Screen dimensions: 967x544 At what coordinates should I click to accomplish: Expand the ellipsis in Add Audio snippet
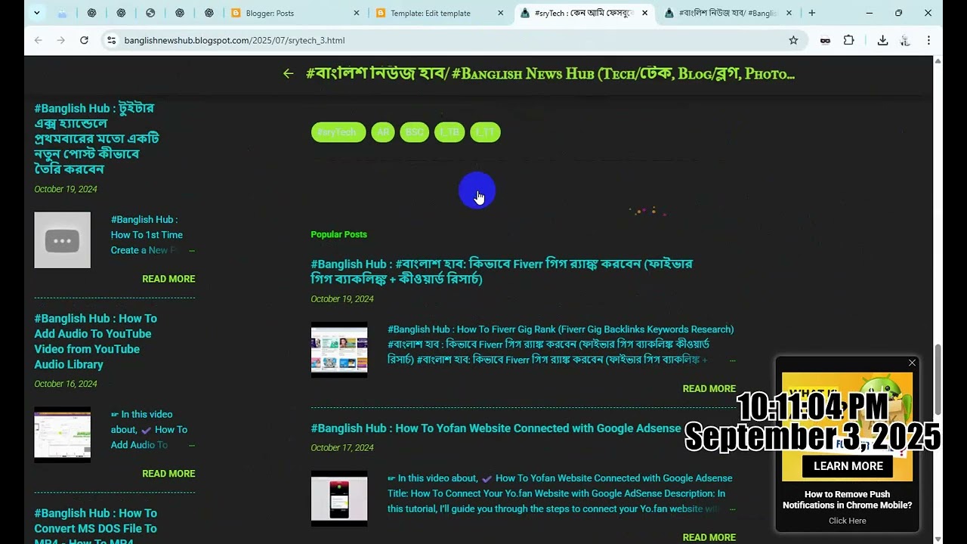click(x=192, y=446)
